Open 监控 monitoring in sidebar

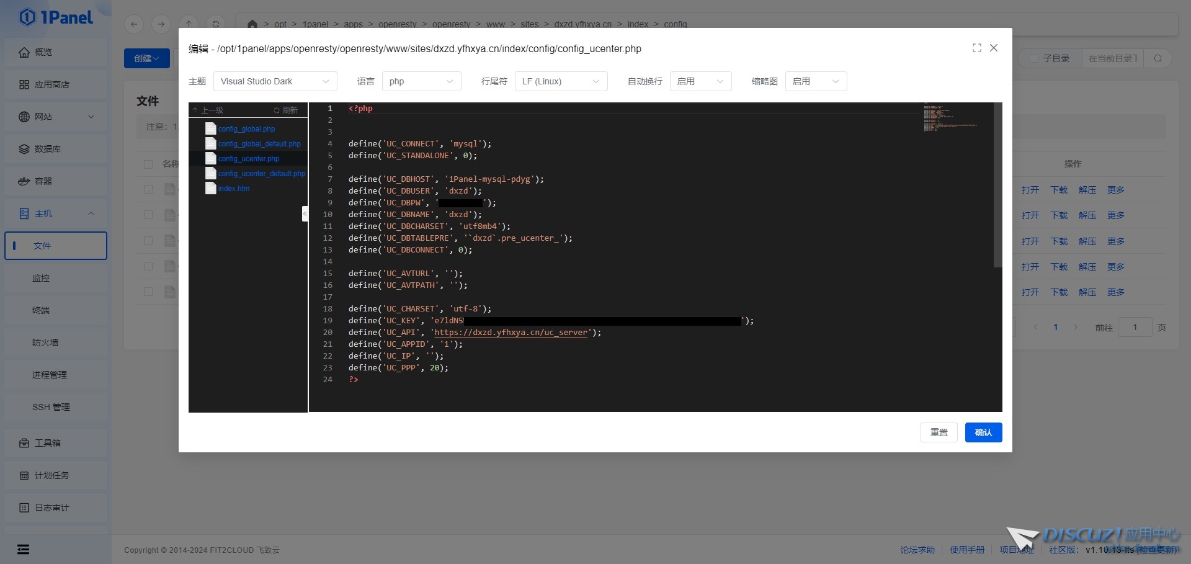point(56,278)
